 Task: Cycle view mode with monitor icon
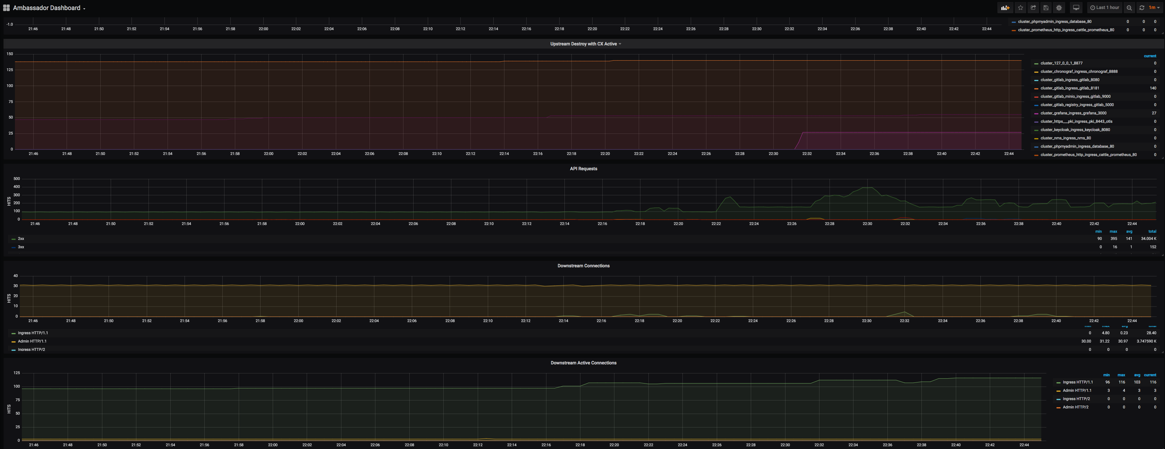coord(1076,8)
